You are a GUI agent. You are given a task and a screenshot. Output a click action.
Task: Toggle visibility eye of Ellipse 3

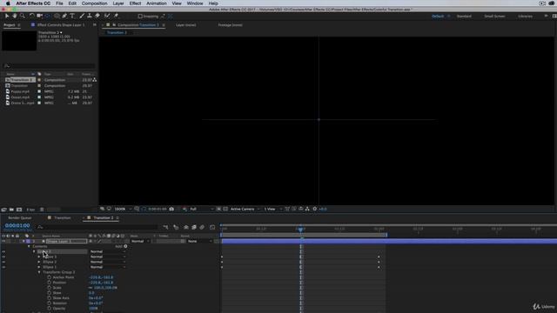tap(3, 257)
